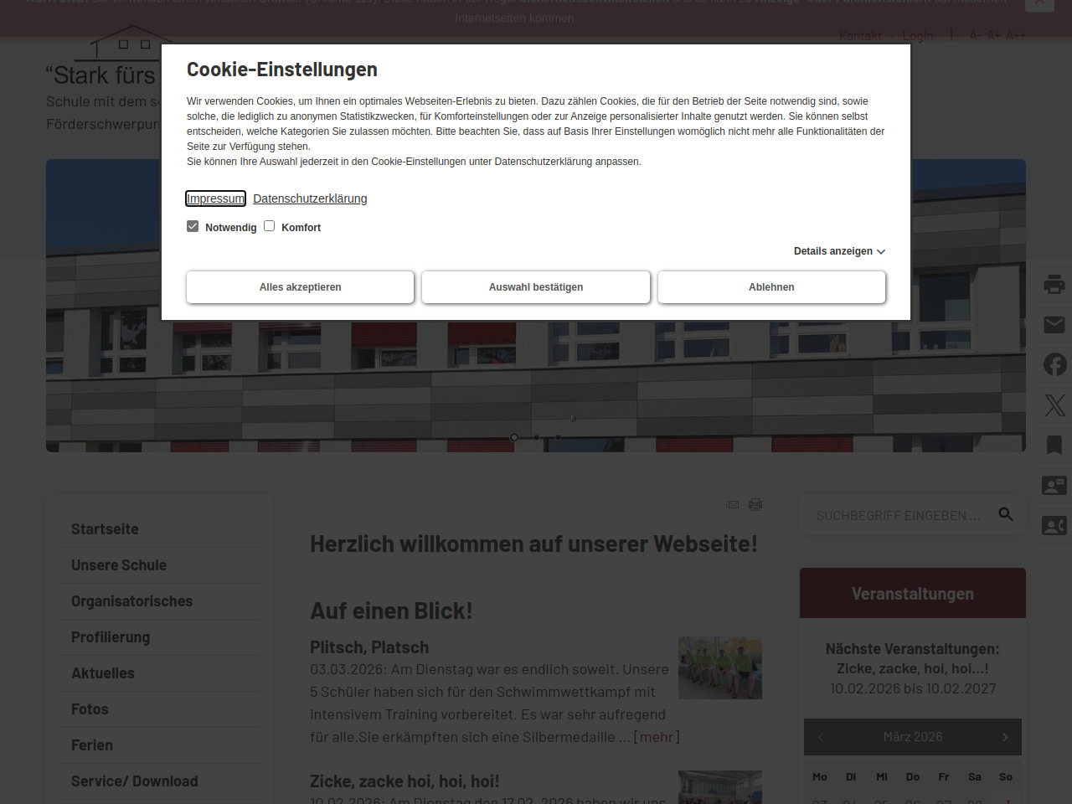This screenshot has width=1072, height=804.
Task: Open the contact card with phone icon
Action: pos(1054,526)
